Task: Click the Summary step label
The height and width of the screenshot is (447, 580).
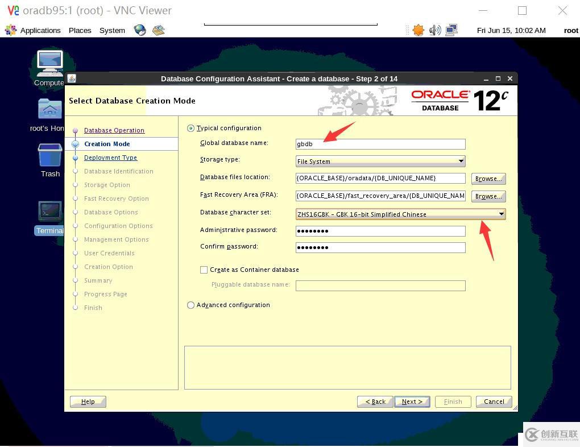Action: (98, 281)
